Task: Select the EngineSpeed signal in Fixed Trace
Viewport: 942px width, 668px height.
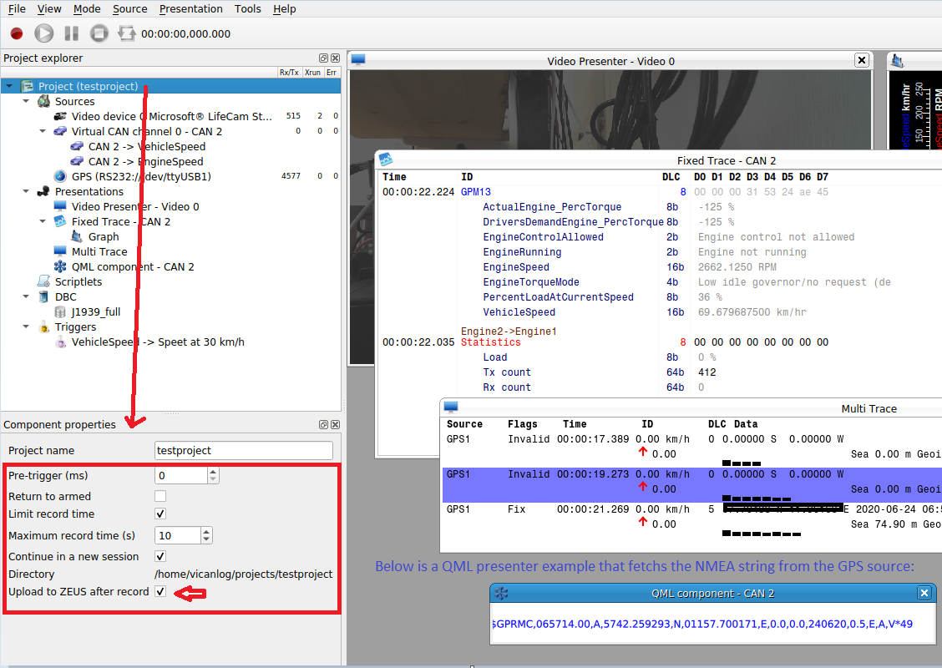Action: coord(516,266)
